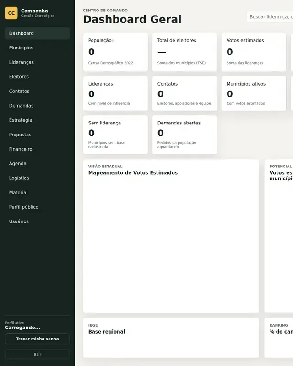Open the Financeiro page
293x366 pixels.
click(x=38, y=149)
